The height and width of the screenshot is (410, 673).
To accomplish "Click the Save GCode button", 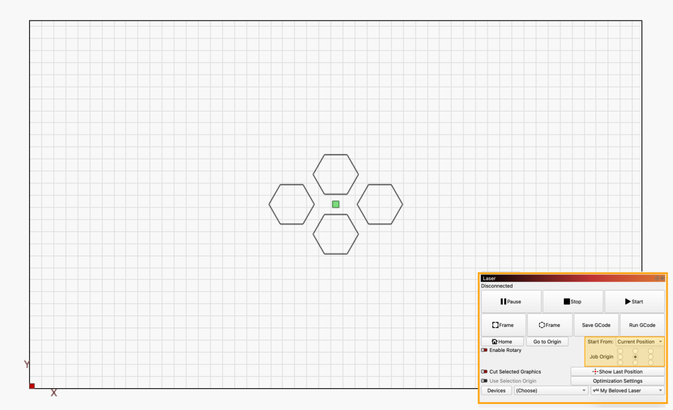I will (x=595, y=325).
